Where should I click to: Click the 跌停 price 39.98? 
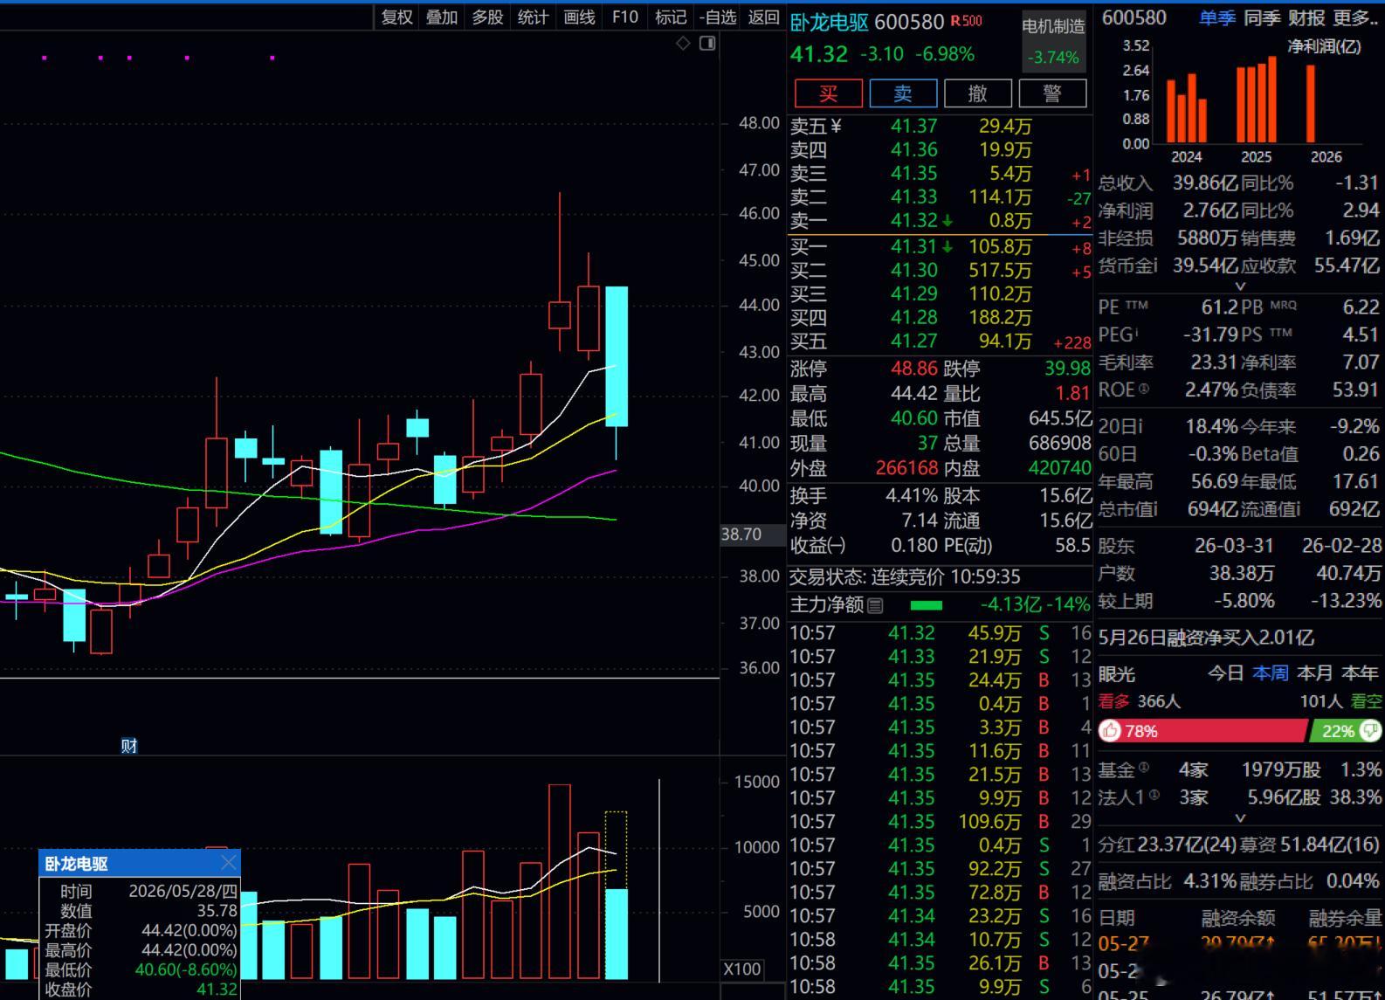coord(1067,369)
